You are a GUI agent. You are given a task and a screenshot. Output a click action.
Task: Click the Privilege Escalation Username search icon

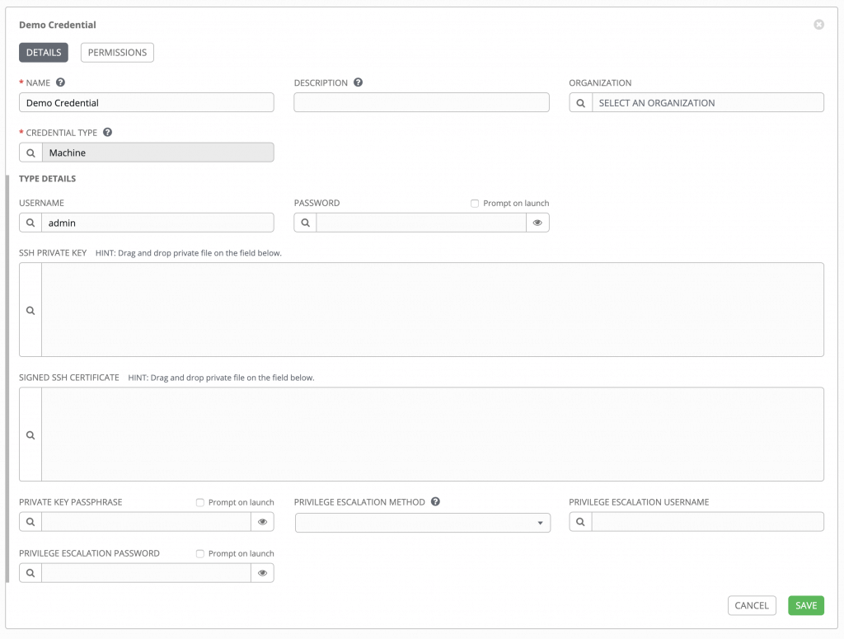click(x=581, y=522)
